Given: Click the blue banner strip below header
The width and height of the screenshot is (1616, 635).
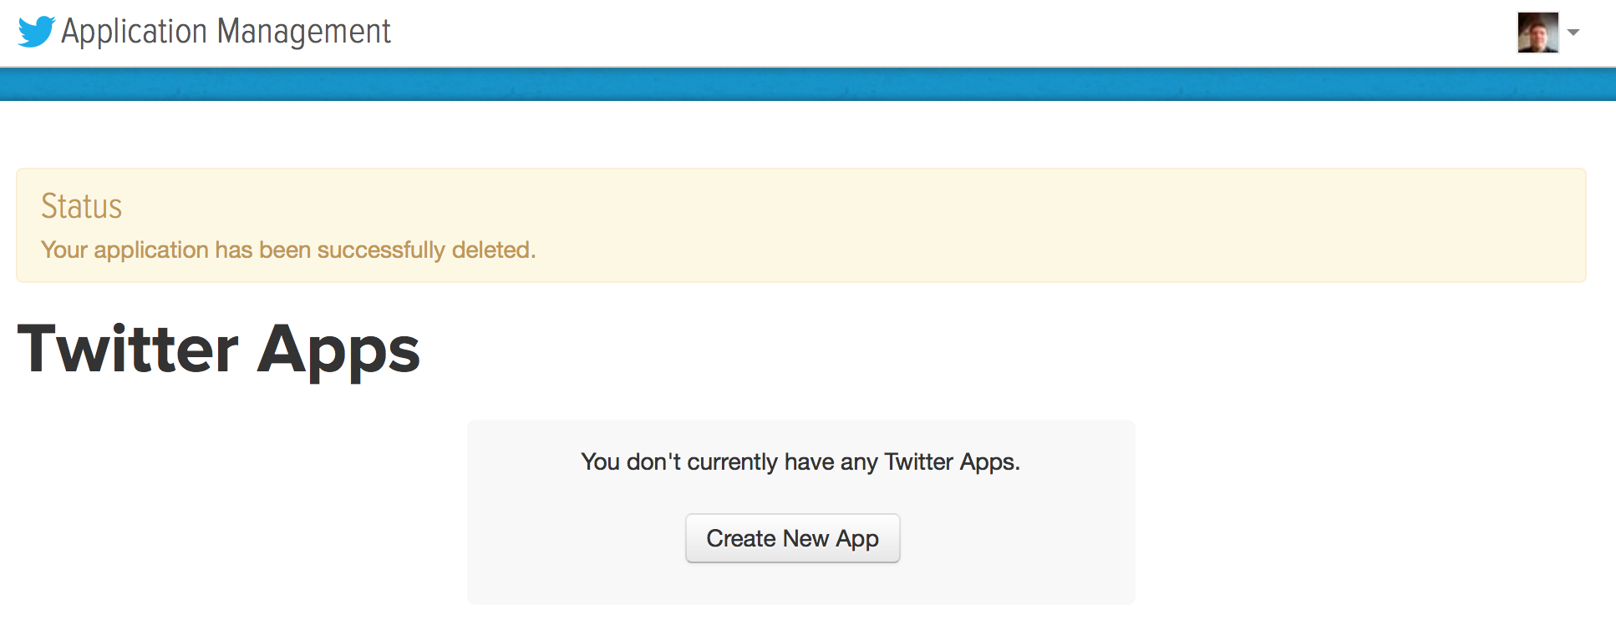Looking at the screenshot, I should [x=807, y=84].
